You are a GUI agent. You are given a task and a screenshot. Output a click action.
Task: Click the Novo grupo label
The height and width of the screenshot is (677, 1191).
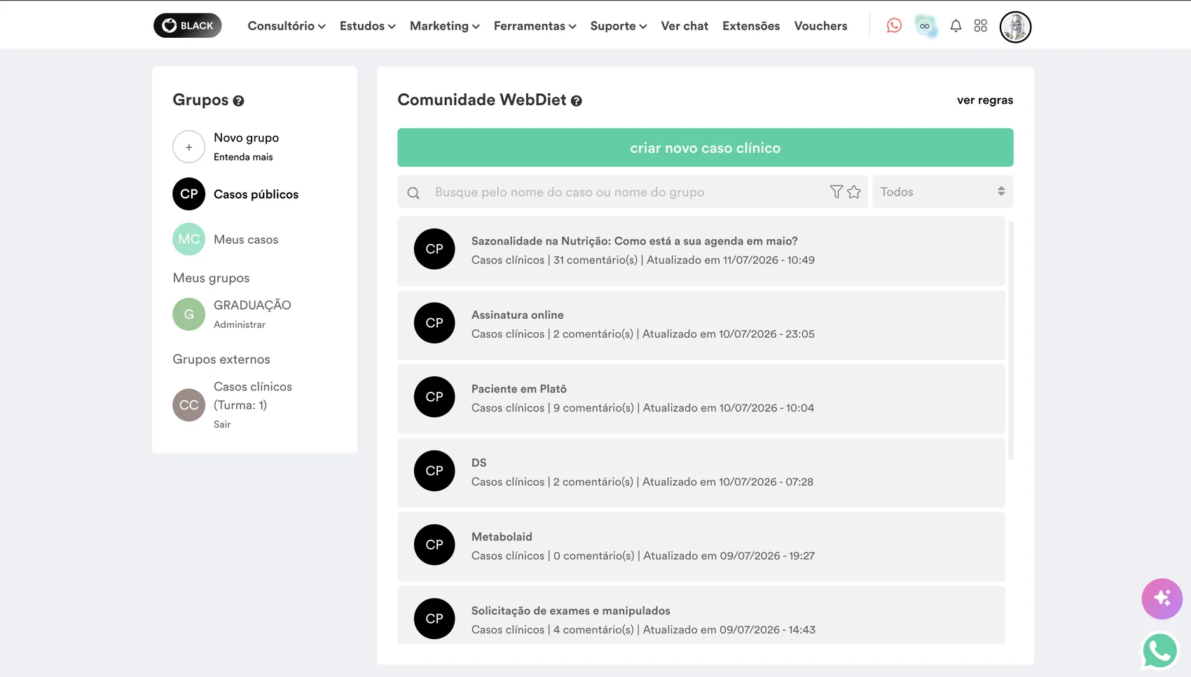246,138
